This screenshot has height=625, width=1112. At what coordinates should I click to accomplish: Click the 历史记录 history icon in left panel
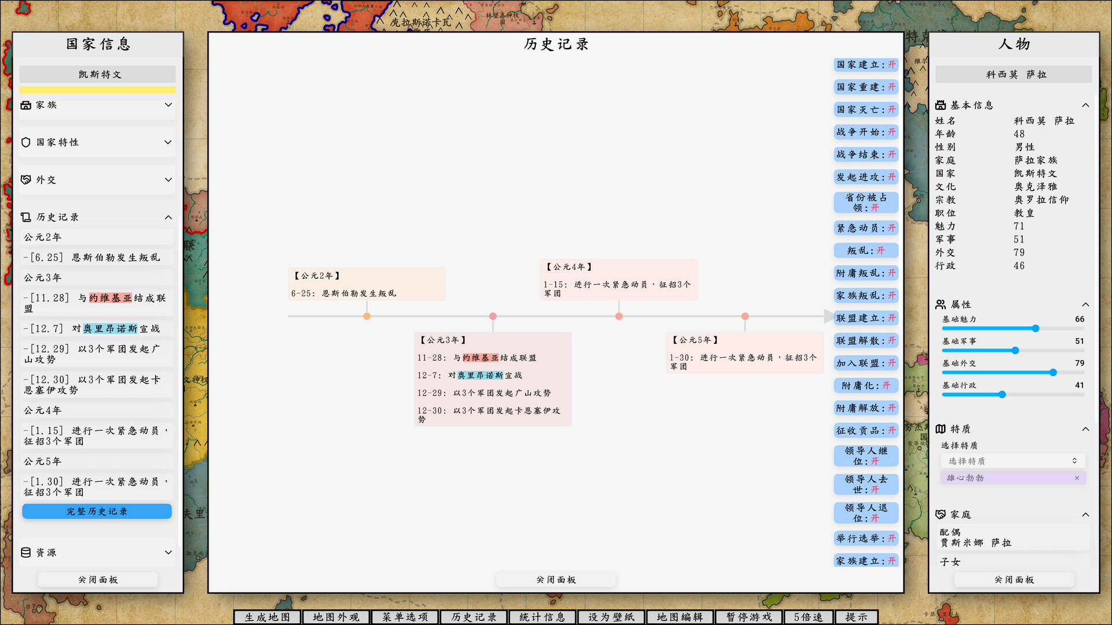pyautogui.click(x=26, y=216)
